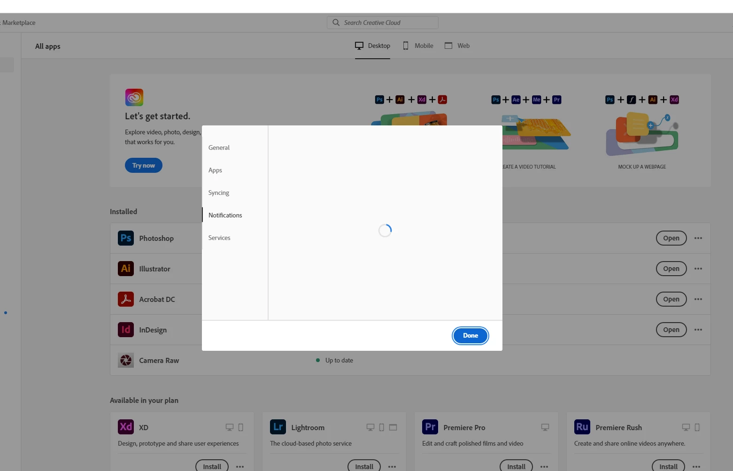The width and height of the screenshot is (733, 471).
Task: Install XD
Action: coord(212,466)
